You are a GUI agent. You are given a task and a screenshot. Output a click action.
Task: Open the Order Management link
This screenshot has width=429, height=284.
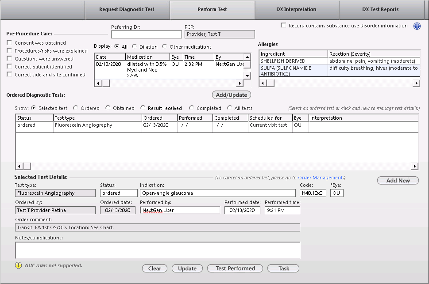click(x=320, y=178)
